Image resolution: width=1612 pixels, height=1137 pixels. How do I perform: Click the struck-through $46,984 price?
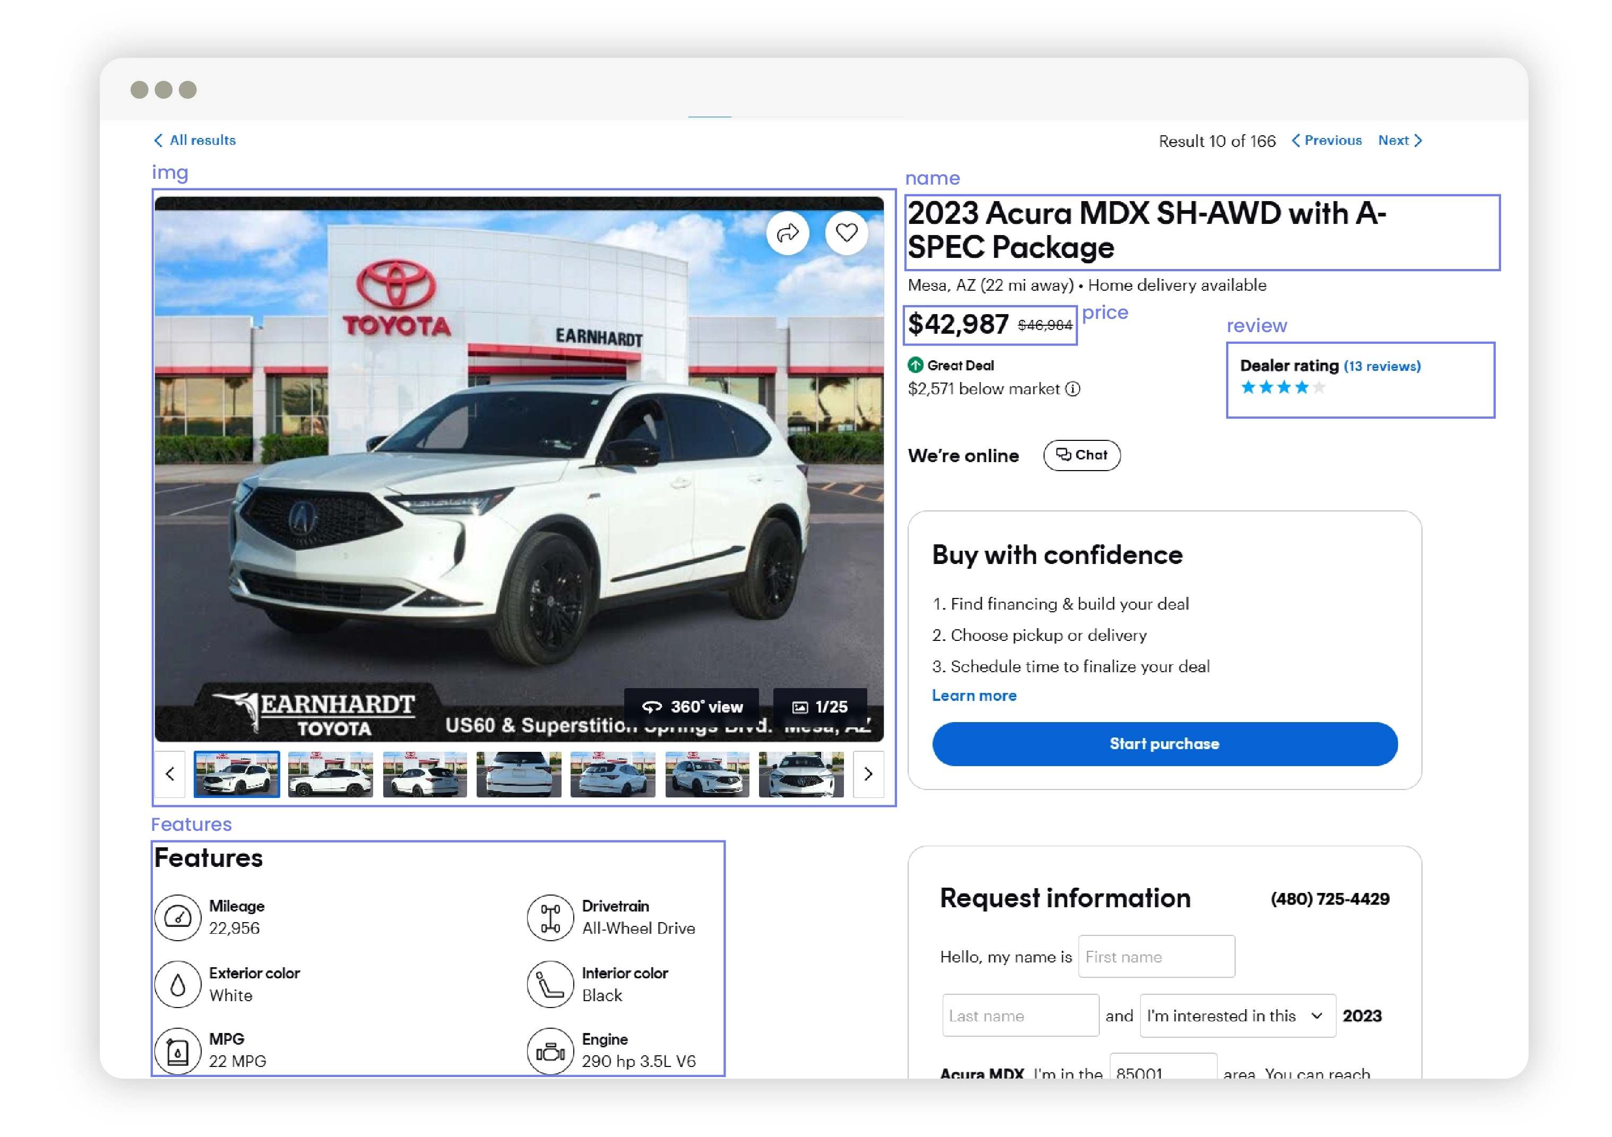coord(1045,326)
